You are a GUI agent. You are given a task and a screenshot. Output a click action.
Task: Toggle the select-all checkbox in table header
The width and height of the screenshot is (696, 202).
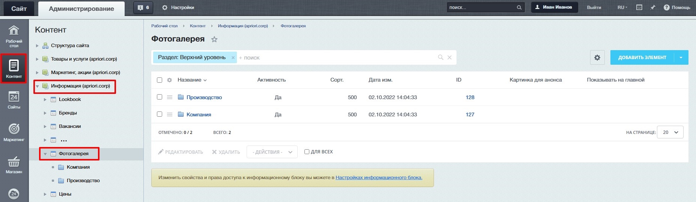[x=160, y=80]
